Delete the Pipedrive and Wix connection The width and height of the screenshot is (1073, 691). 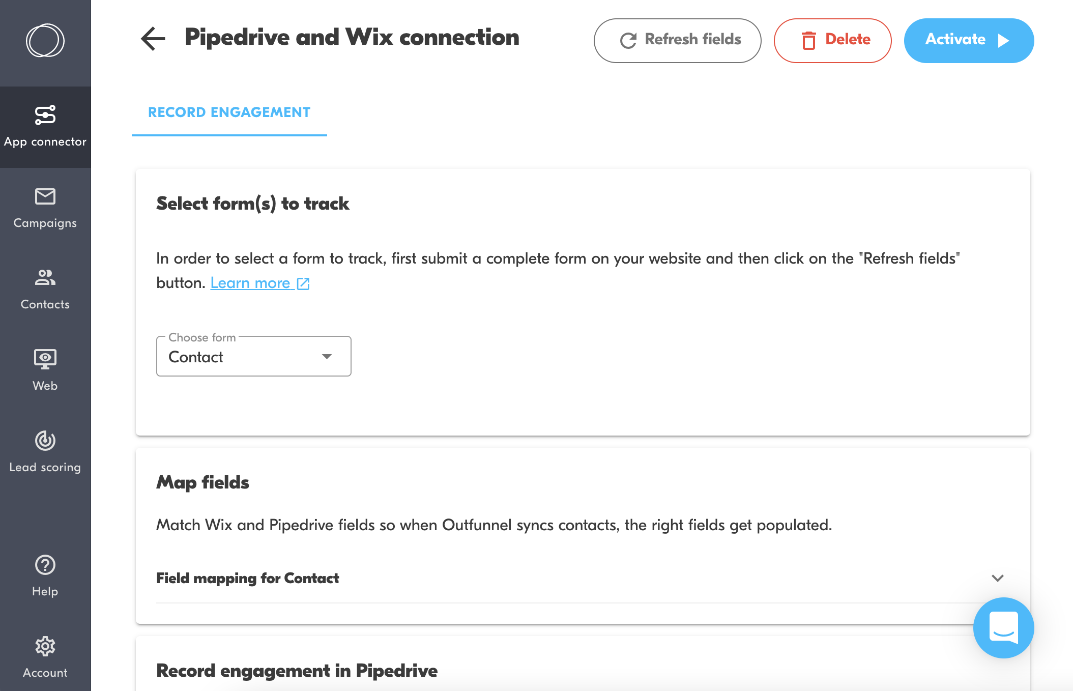[x=832, y=41]
